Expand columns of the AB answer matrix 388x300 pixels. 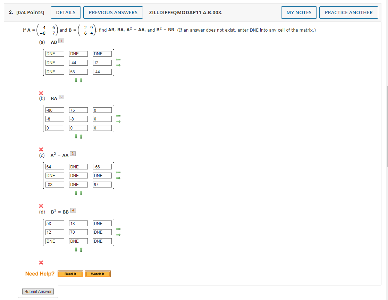(118, 65)
